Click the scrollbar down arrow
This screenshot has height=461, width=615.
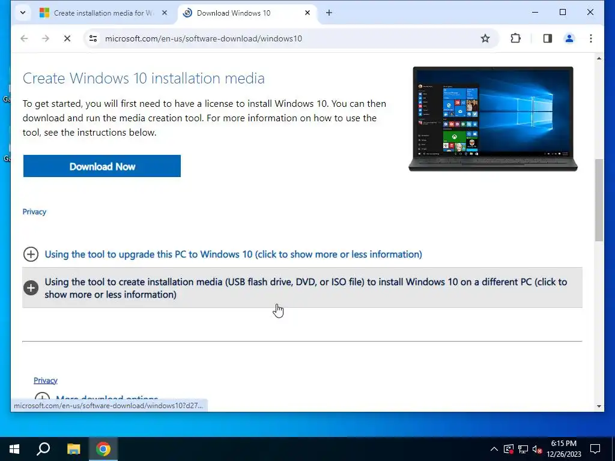[x=599, y=406]
